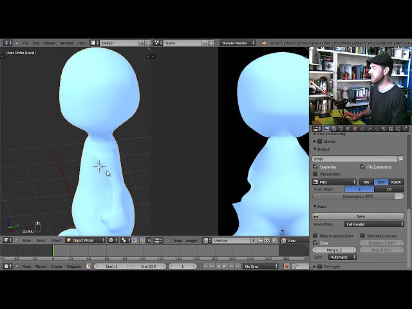Open the Help menu
The height and width of the screenshot is (309, 412).
pos(82,43)
